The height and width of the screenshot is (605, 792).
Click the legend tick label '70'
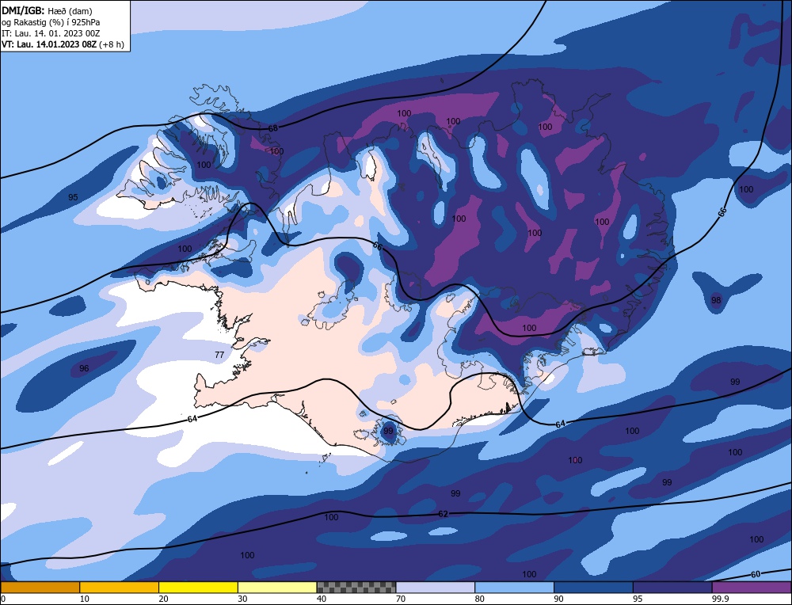pos(401,599)
